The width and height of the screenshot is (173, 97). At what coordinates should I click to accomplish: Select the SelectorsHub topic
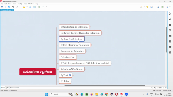click(68, 57)
